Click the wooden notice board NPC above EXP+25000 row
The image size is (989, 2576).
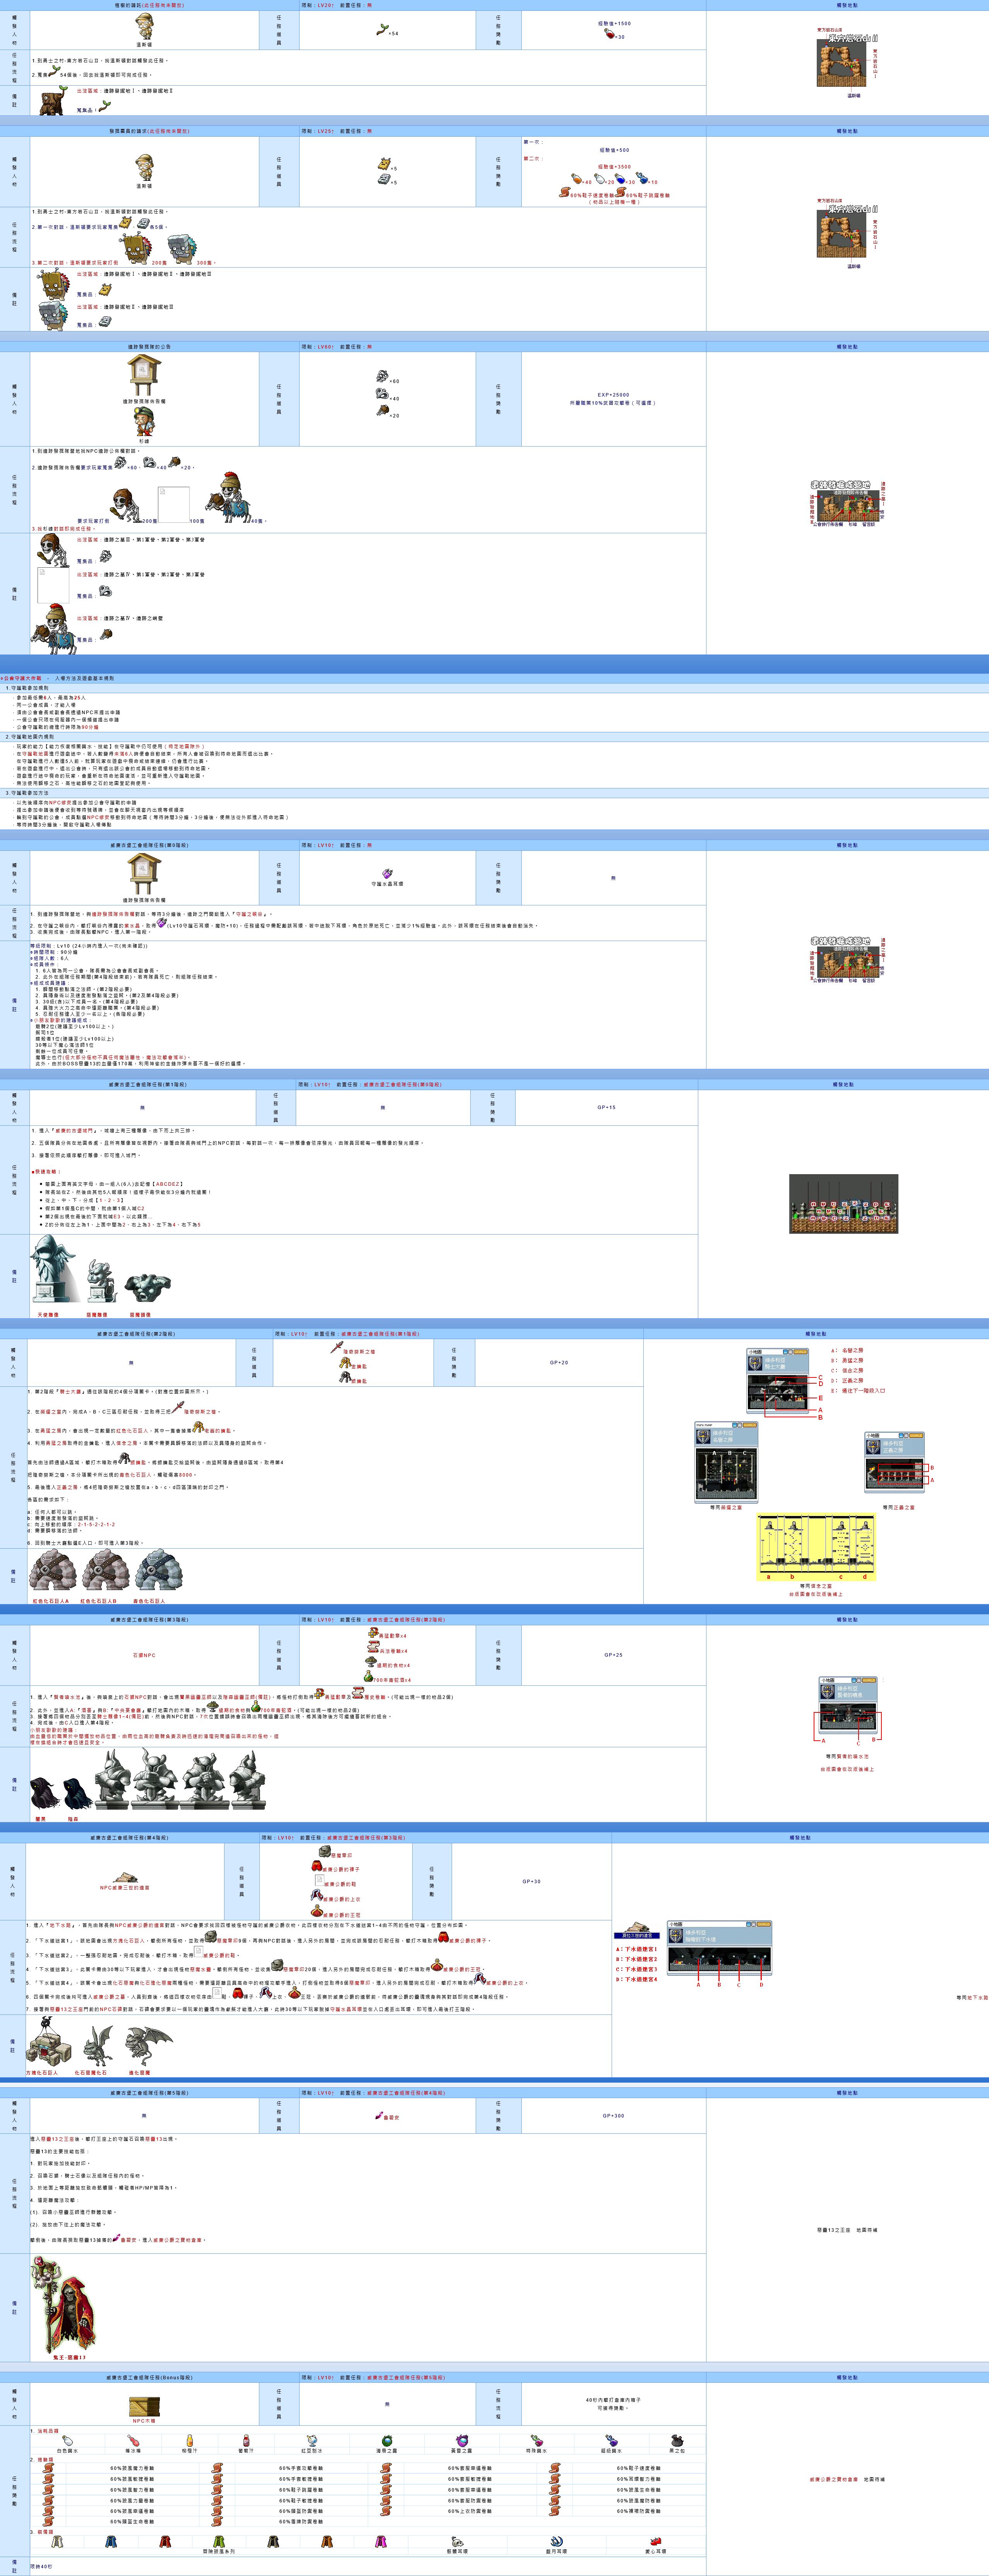tap(144, 374)
